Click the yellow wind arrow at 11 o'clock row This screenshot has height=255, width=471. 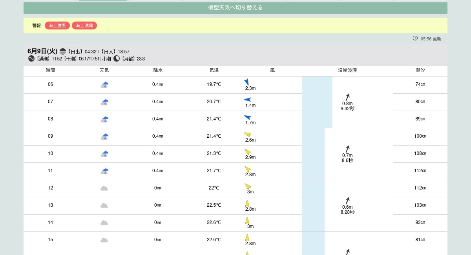coord(248,169)
